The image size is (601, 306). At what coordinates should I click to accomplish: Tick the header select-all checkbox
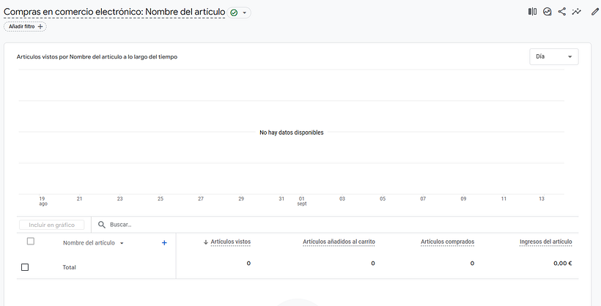pyautogui.click(x=31, y=241)
